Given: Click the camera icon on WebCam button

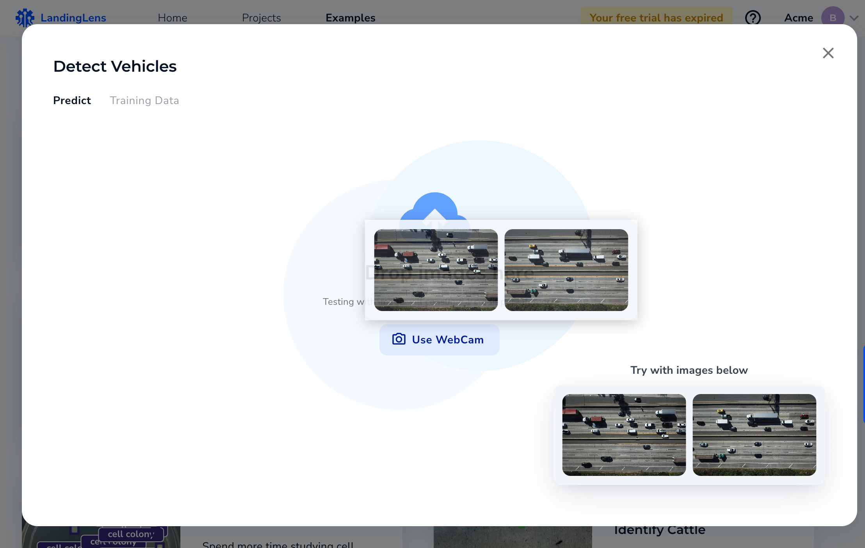Looking at the screenshot, I should tap(399, 339).
